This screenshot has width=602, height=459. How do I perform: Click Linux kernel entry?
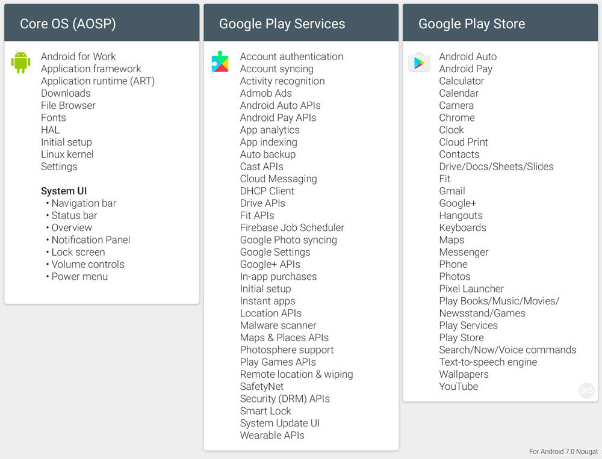pos(67,154)
